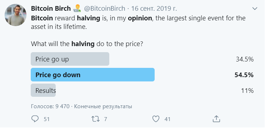The image size is (265, 130).
Task: Click the like count 41
Action: point(167,119)
